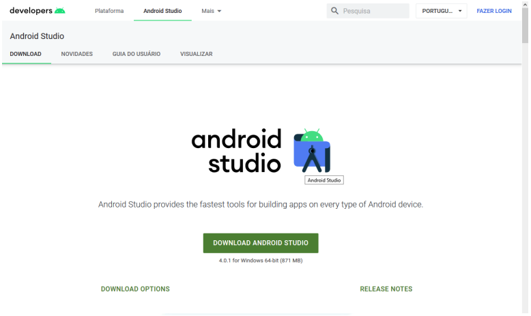The height and width of the screenshot is (316, 531).
Task: Switch to the Download sub-tab
Action: 26,54
